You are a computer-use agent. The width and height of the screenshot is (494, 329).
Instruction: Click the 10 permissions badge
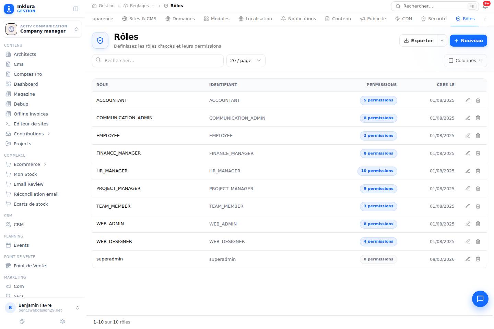click(377, 171)
